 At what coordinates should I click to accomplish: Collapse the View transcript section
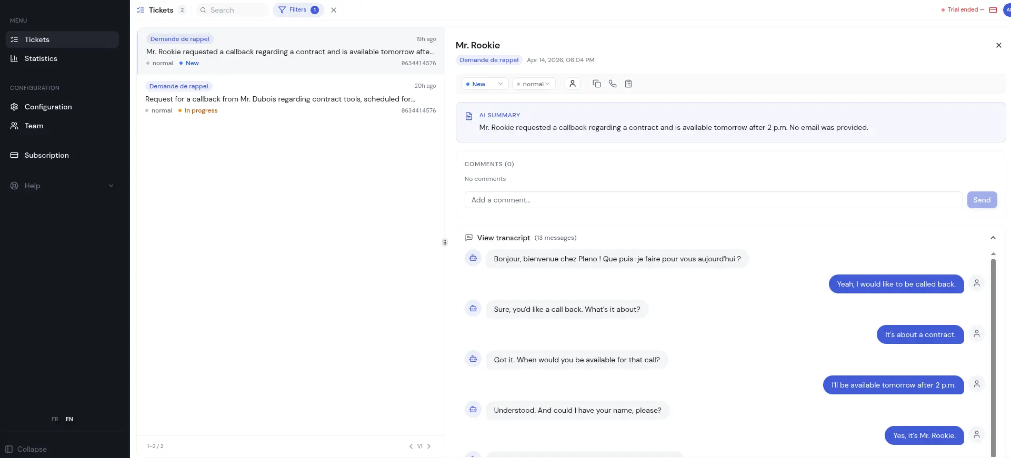coord(993,238)
